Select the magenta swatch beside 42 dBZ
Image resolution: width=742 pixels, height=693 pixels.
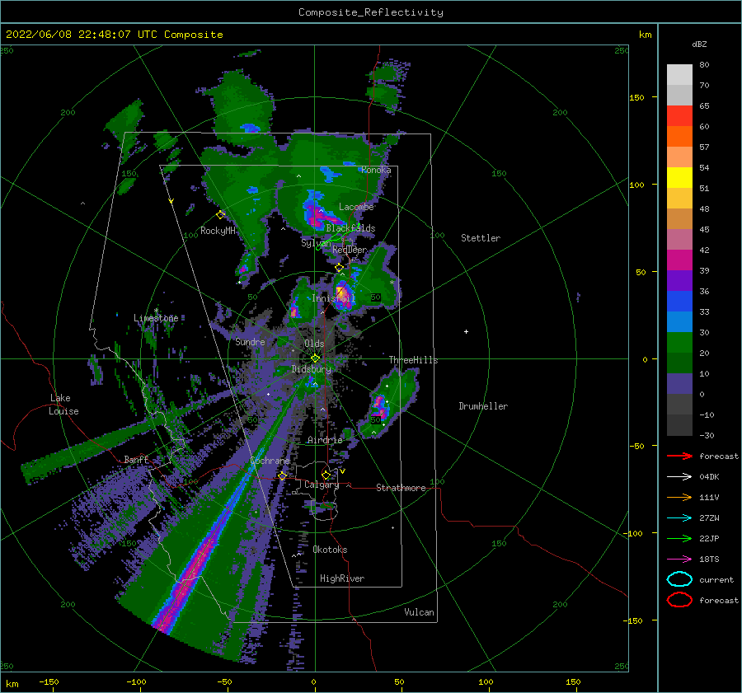[679, 260]
